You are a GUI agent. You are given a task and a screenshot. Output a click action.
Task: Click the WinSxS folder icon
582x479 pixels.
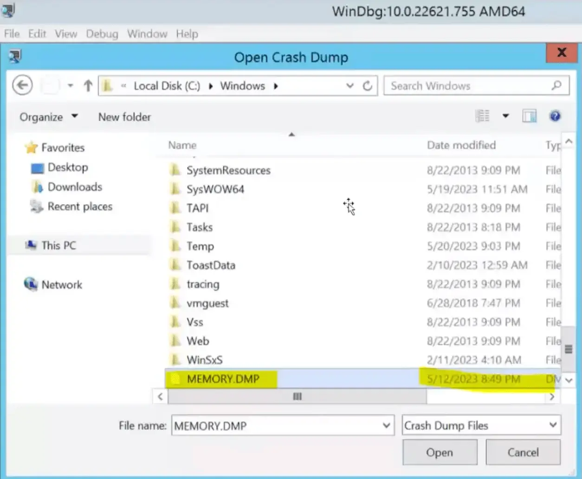(x=175, y=360)
